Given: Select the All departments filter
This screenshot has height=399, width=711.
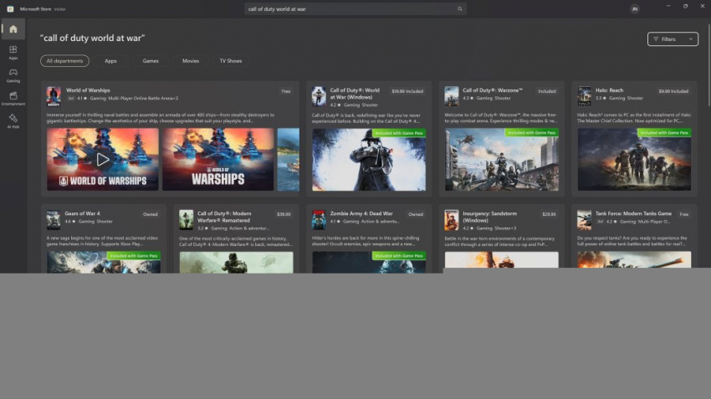Looking at the screenshot, I should tap(65, 61).
